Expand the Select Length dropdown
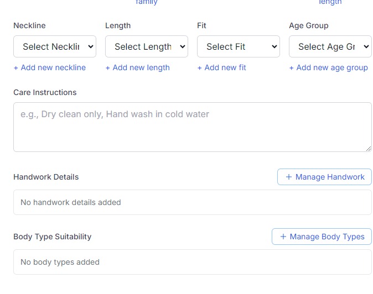373x294 pixels. point(146,47)
